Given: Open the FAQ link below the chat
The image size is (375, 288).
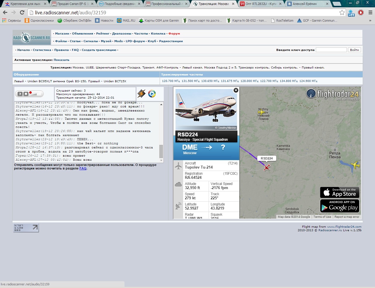Looking at the screenshot, I should [83, 169].
